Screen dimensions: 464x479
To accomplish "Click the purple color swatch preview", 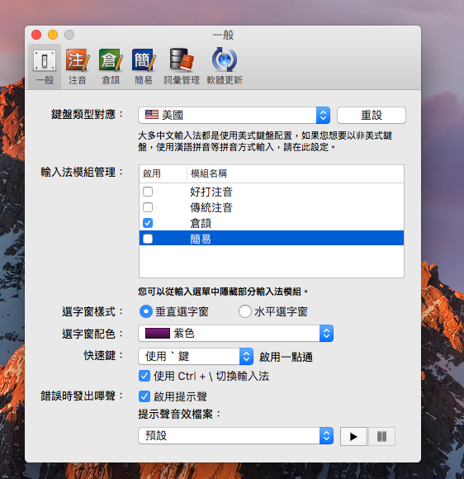I will pyautogui.click(x=158, y=333).
